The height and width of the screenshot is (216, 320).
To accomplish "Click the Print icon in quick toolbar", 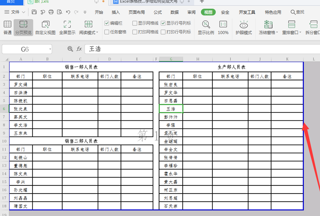I will (51, 12).
